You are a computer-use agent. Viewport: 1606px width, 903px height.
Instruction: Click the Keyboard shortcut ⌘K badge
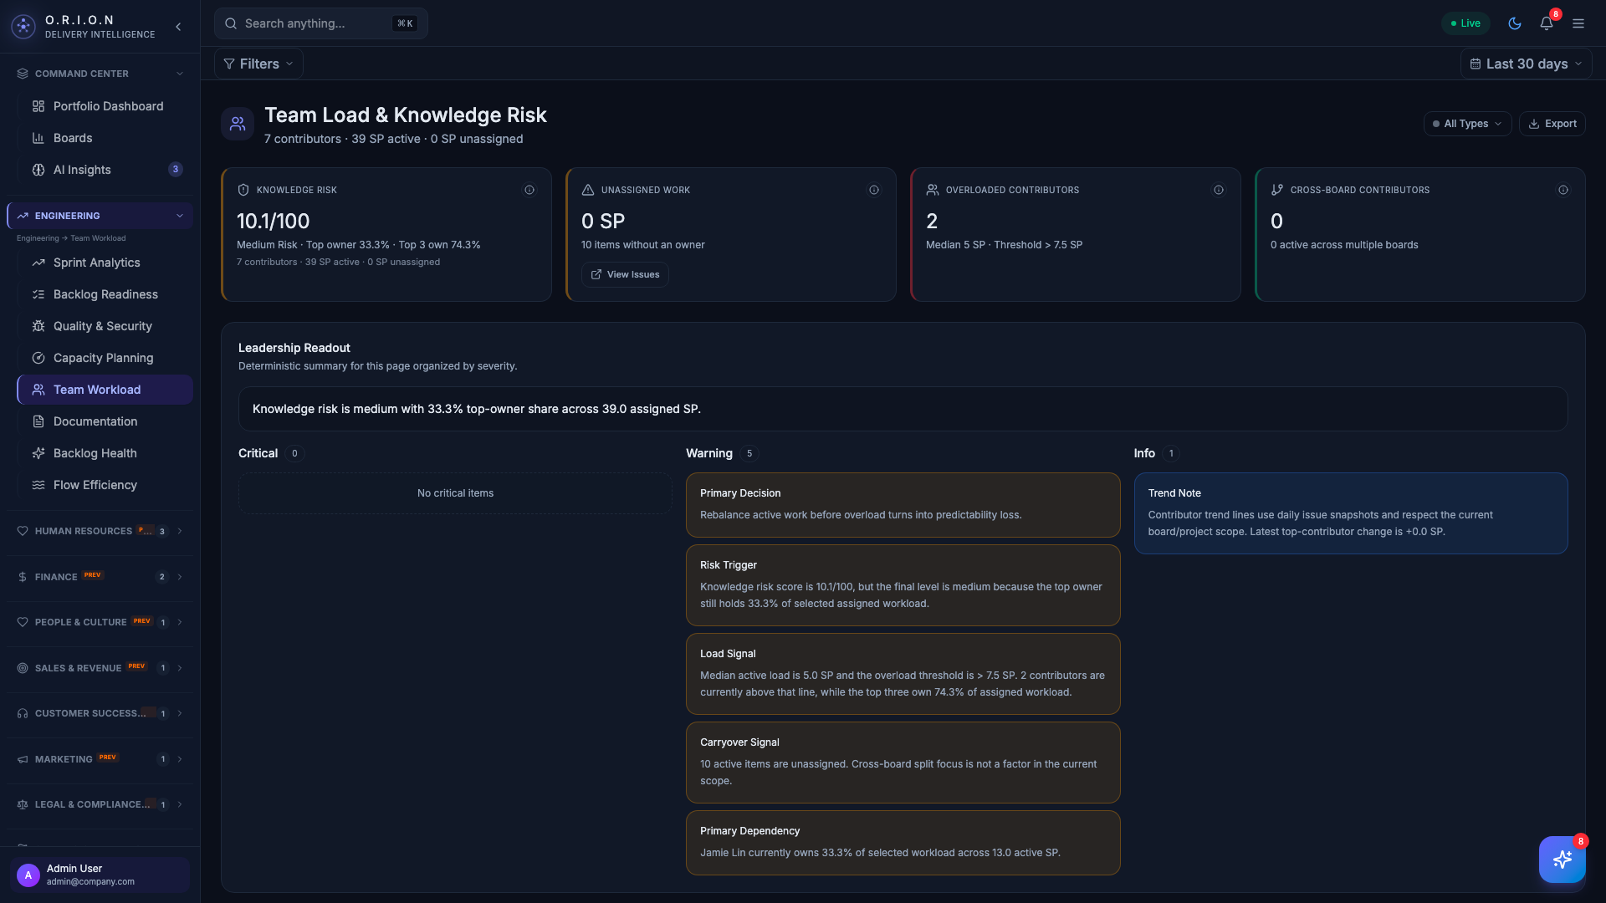pyautogui.click(x=405, y=23)
